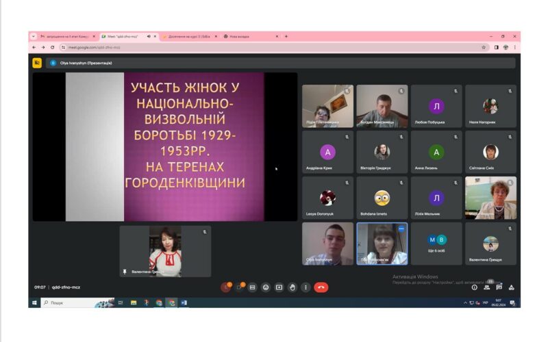Viewport: 548px width, 342px height.
Task: Open the emoji reactions panel
Action: tap(266, 287)
